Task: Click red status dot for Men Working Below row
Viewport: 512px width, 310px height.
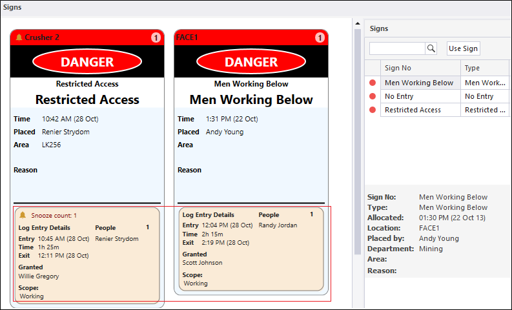Action: pos(373,83)
